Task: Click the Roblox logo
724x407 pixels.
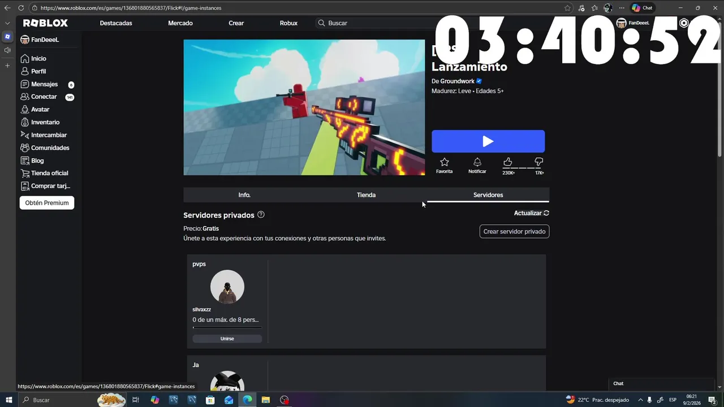Action: pos(45,23)
